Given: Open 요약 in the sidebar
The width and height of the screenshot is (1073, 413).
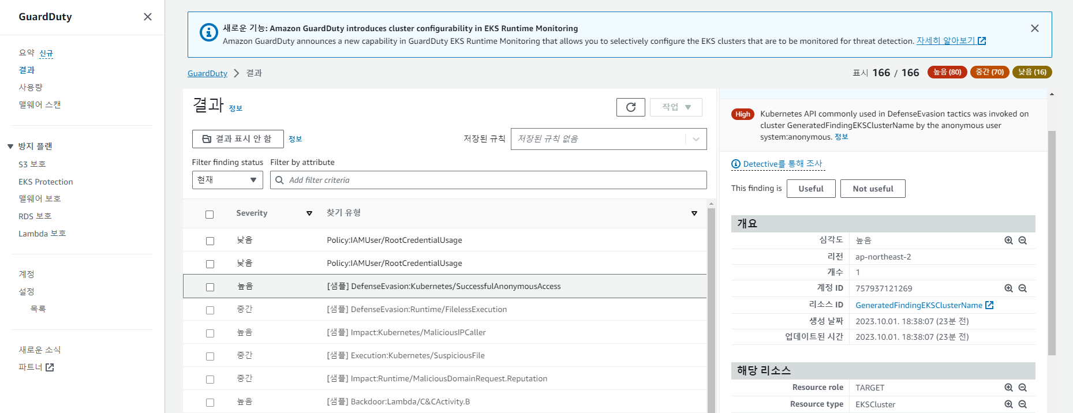Looking at the screenshot, I should pyautogui.click(x=27, y=52).
